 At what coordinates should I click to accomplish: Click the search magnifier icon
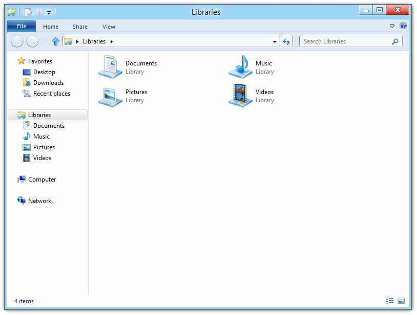coord(395,41)
